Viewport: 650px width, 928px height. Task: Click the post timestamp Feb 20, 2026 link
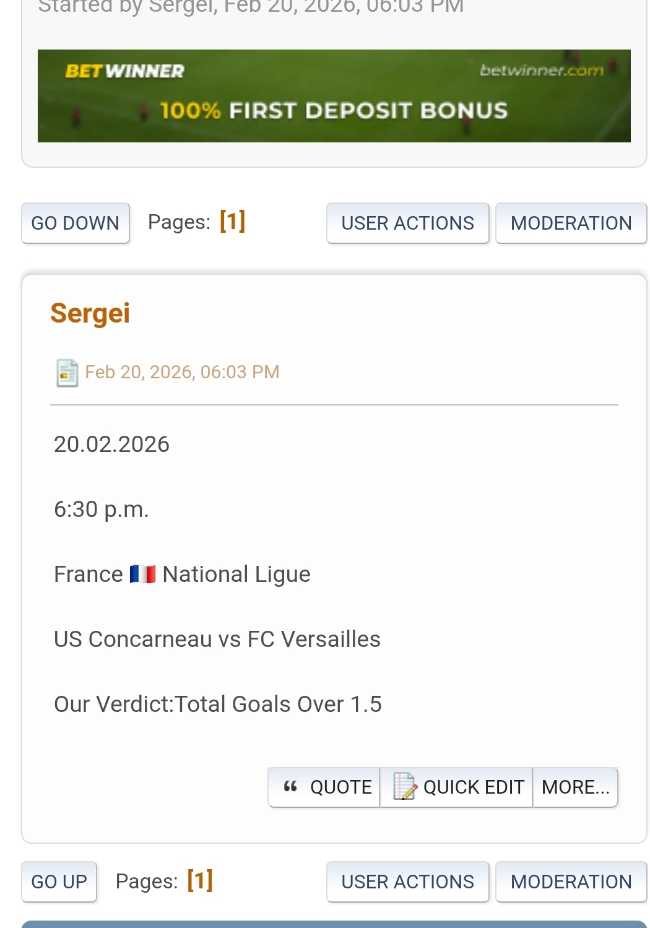click(x=182, y=372)
